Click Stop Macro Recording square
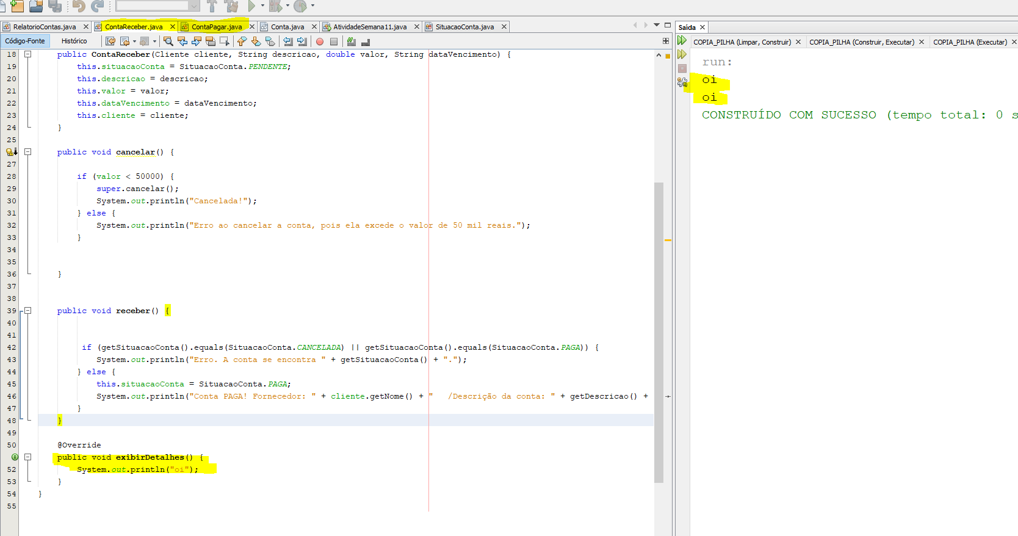Screen dimensions: 1018x536 (334, 42)
